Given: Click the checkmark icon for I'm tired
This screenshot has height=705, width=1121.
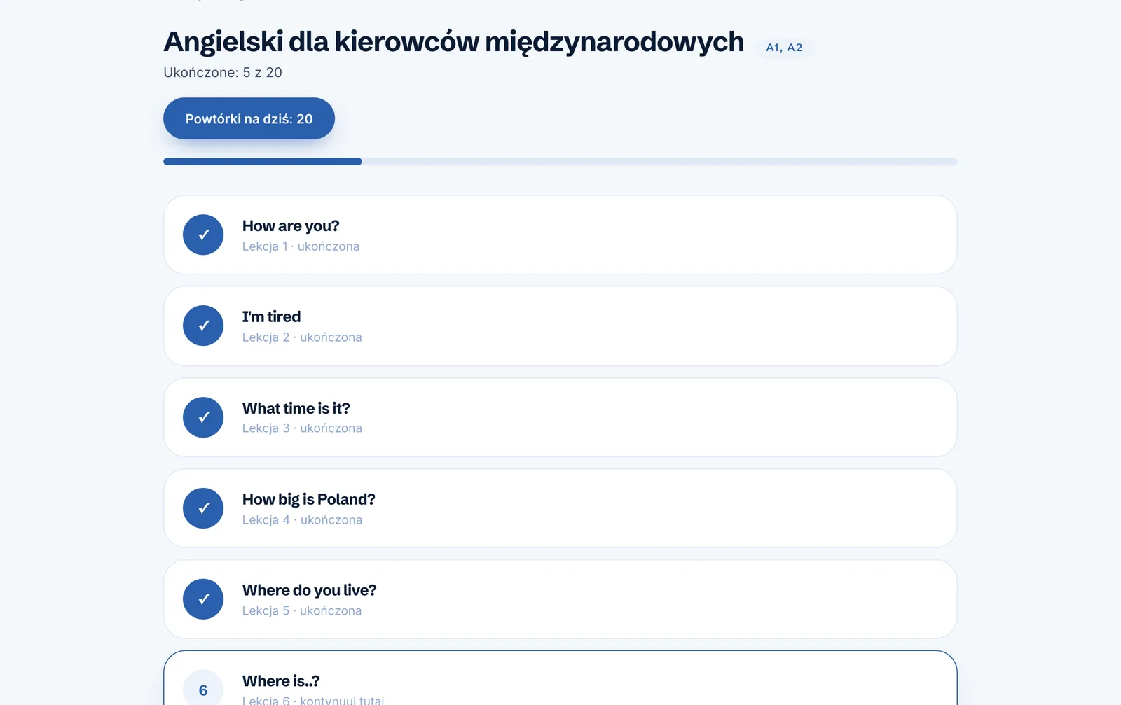Looking at the screenshot, I should 203,326.
